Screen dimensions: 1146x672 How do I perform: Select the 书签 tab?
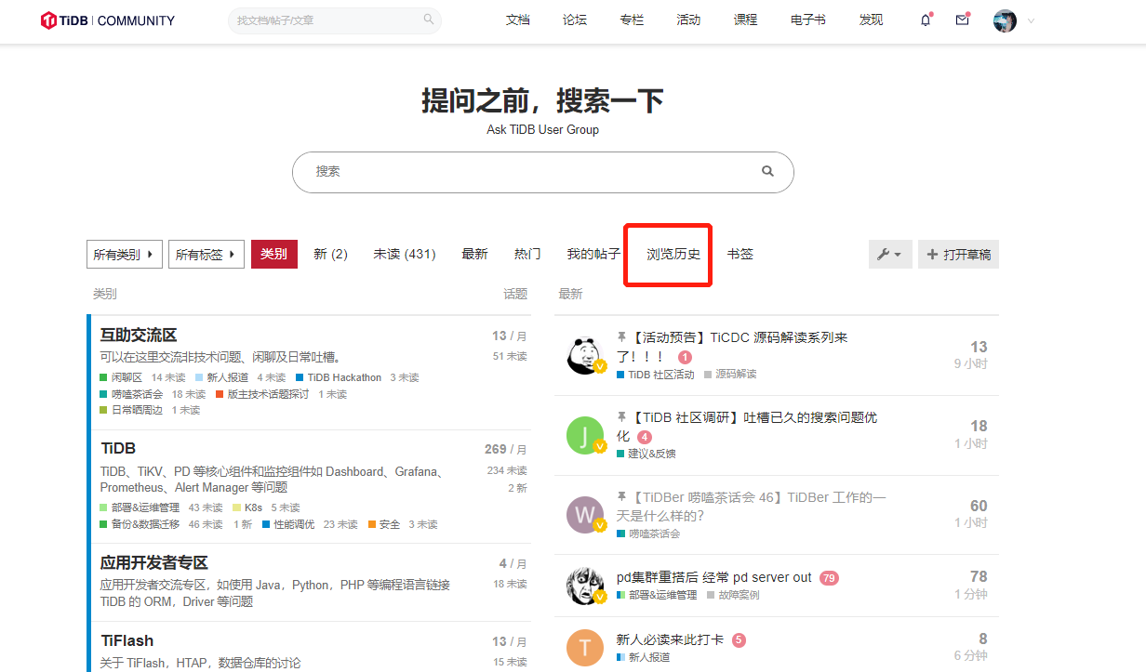[740, 254]
